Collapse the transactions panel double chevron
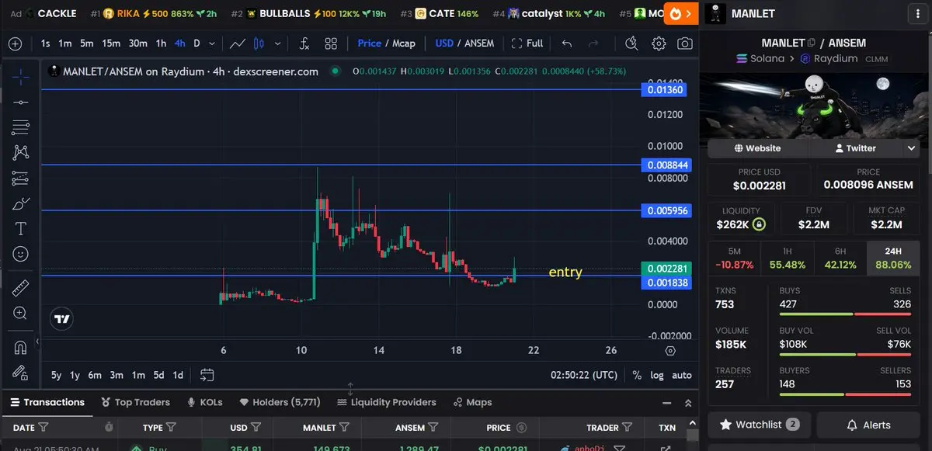932x451 pixels. click(687, 403)
